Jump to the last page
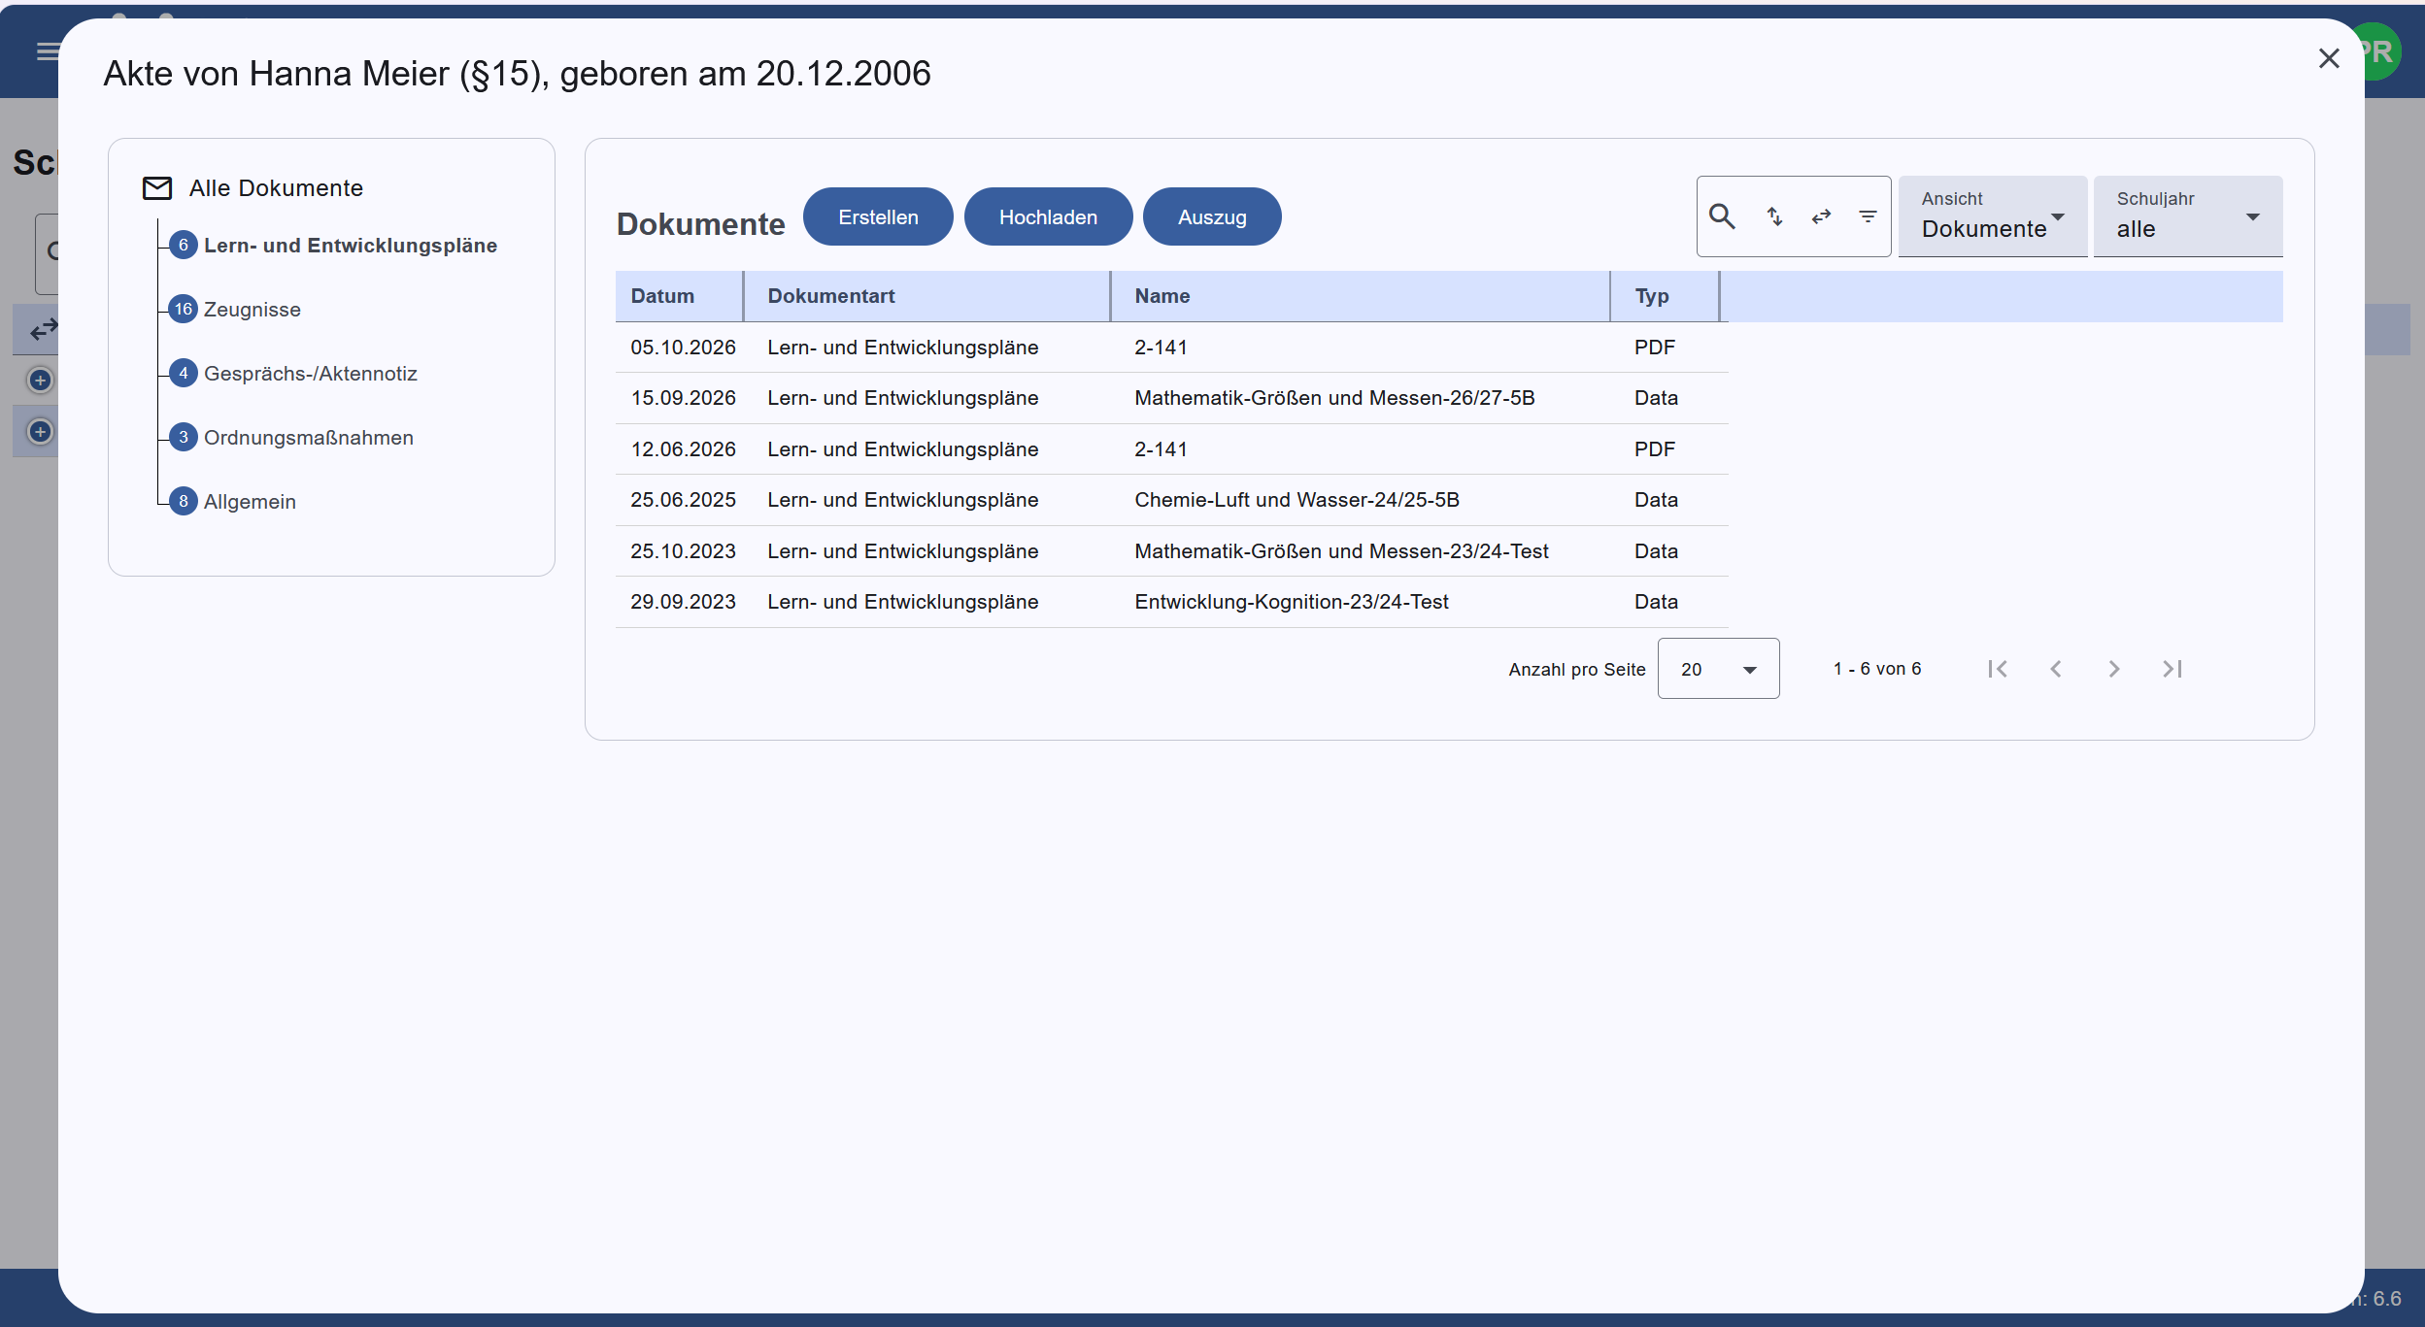Screen dimensions: 2425x1327 point(2172,669)
